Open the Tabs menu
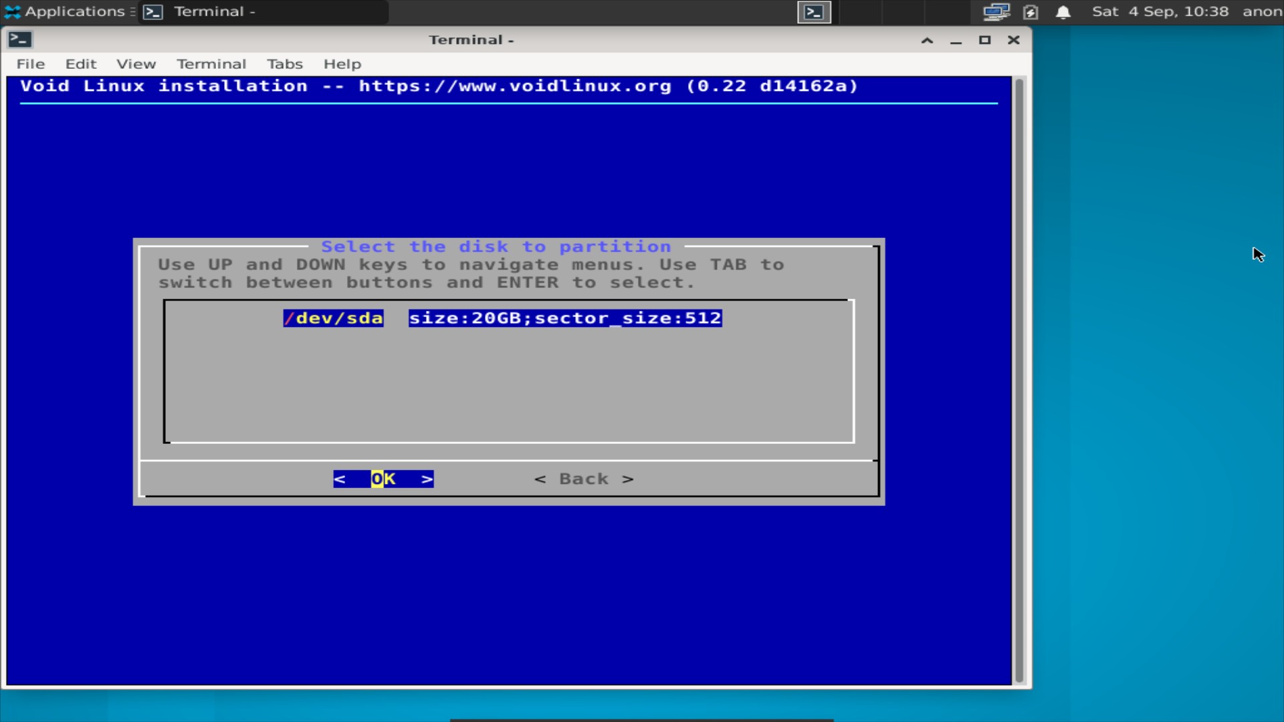Screen dimensions: 1284x722 tap(284, 64)
